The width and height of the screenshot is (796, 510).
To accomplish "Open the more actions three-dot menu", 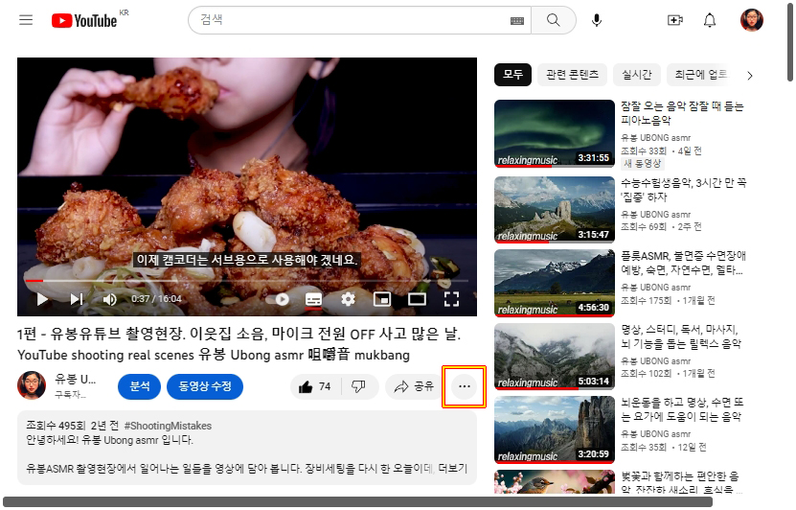I will tap(464, 386).
